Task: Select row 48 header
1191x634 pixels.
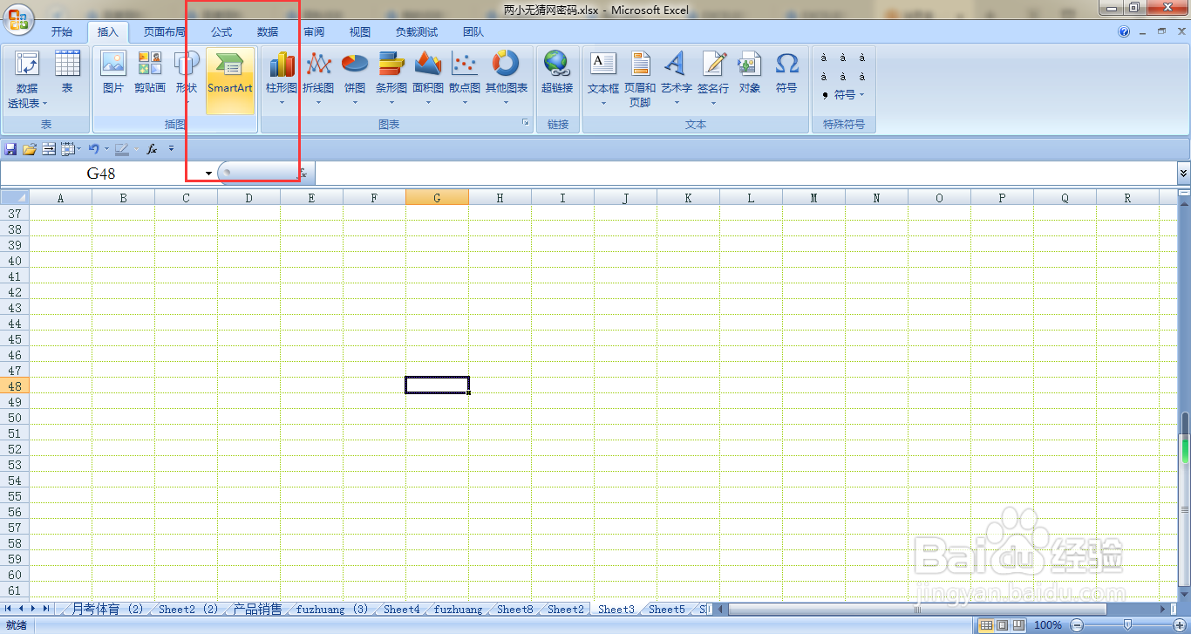Action: coord(14,385)
